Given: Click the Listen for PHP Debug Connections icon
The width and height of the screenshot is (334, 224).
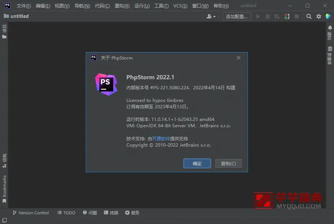Looking at the screenshot, I should coord(287,16).
